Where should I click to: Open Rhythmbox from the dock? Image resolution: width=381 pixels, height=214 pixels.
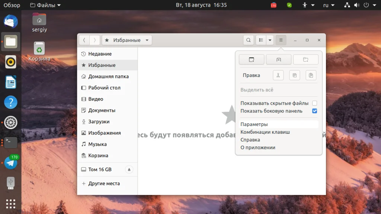click(11, 62)
